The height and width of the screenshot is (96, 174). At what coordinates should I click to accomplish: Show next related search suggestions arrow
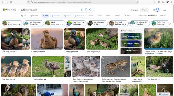point(170,23)
